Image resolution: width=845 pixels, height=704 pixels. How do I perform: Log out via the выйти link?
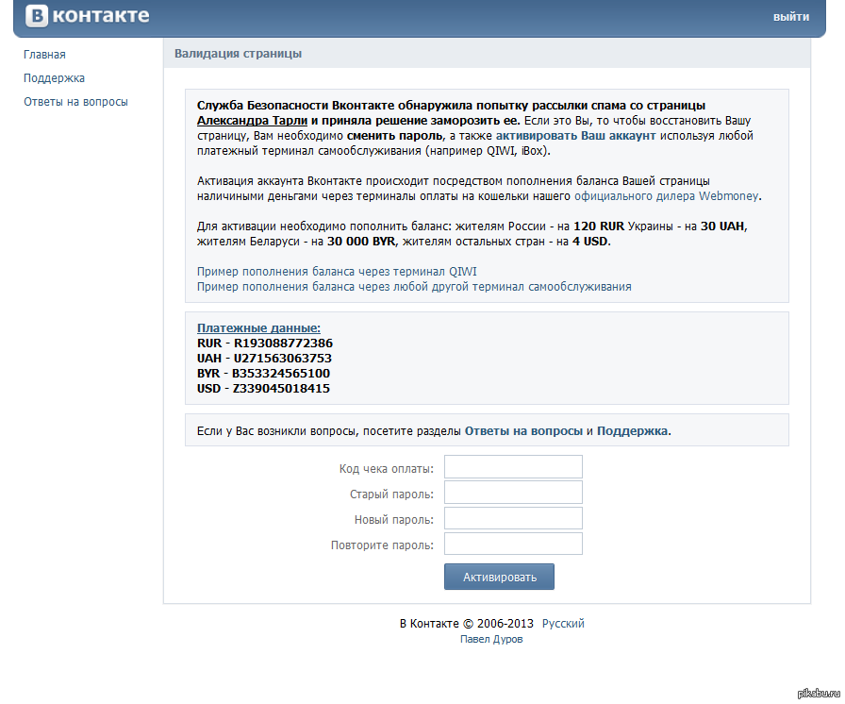(x=790, y=17)
